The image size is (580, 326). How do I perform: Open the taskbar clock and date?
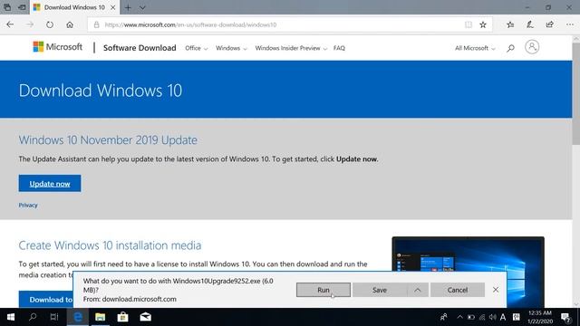point(540,317)
